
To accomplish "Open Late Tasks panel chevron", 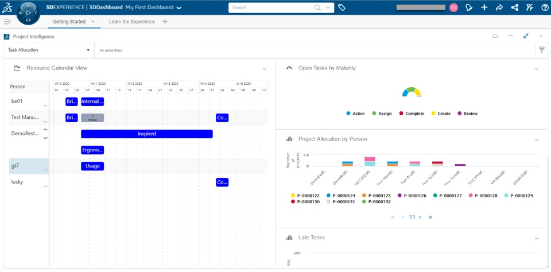I will pyautogui.click(x=537, y=238).
